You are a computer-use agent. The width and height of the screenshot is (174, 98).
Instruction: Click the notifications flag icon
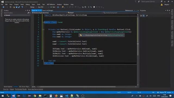[136, 1]
